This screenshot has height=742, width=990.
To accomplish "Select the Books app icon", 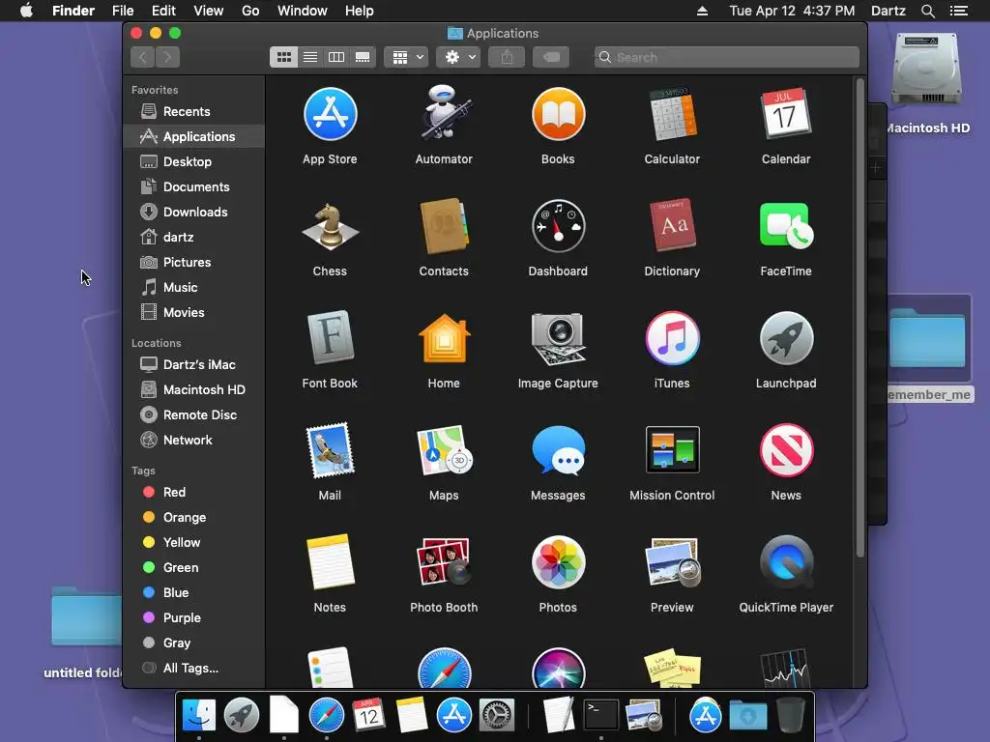I will [558, 115].
